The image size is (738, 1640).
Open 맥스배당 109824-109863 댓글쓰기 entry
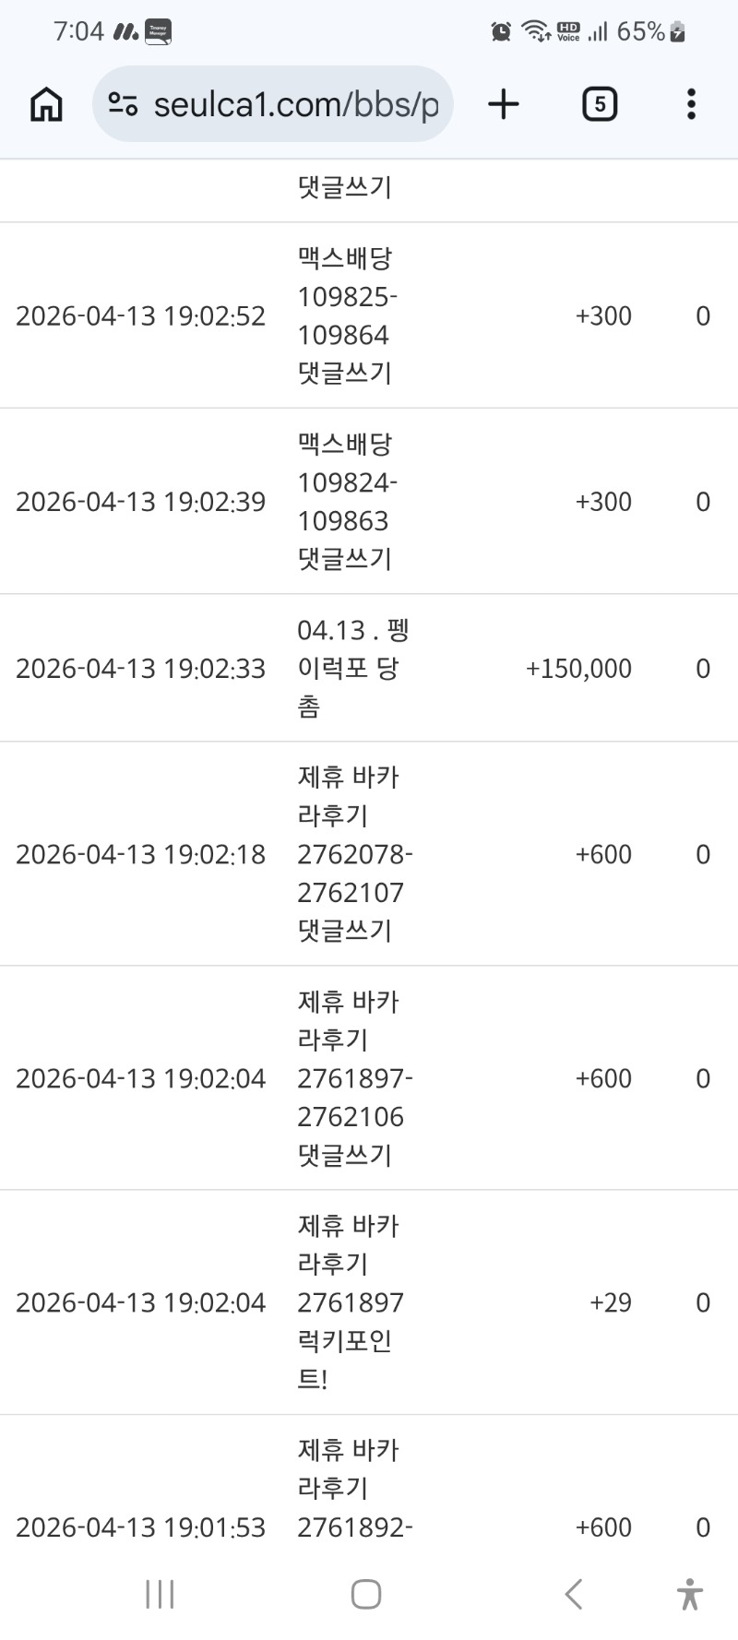[346, 501]
